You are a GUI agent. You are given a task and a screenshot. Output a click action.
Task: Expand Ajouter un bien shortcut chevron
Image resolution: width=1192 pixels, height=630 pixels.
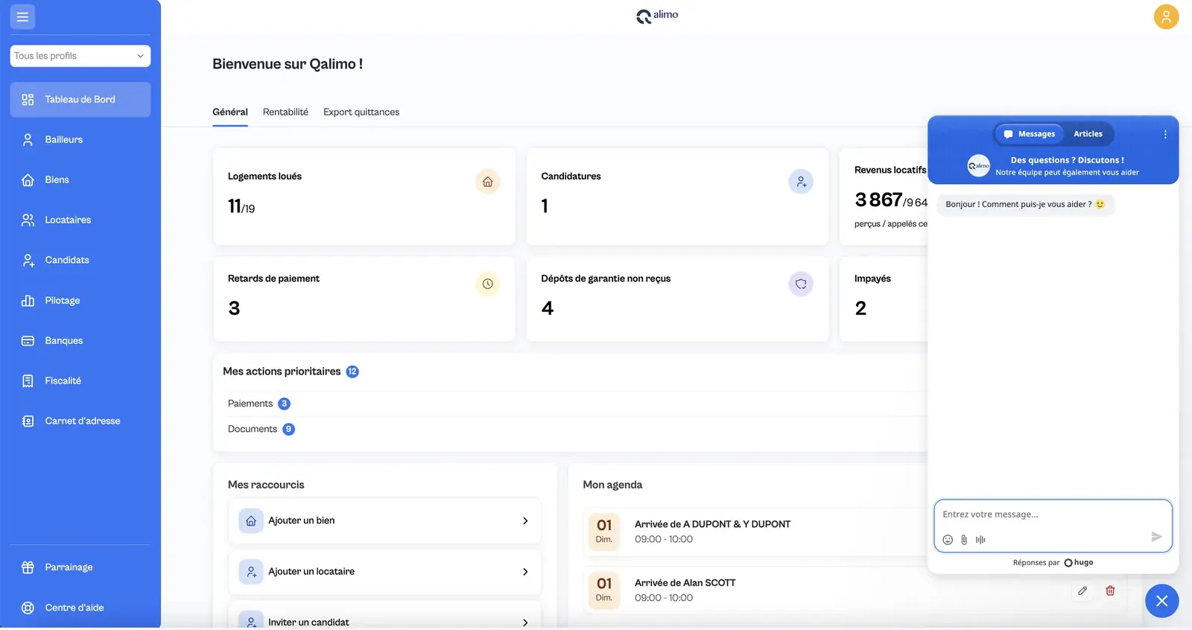click(525, 521)
